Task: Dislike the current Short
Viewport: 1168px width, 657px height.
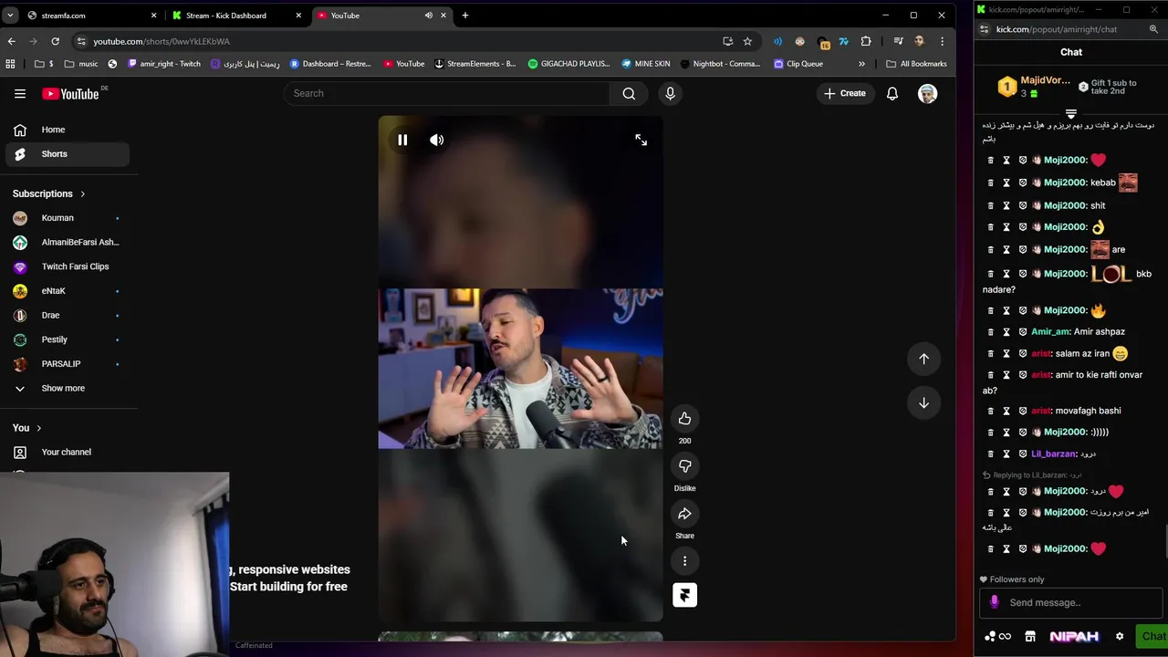Action: coord(684,465)
